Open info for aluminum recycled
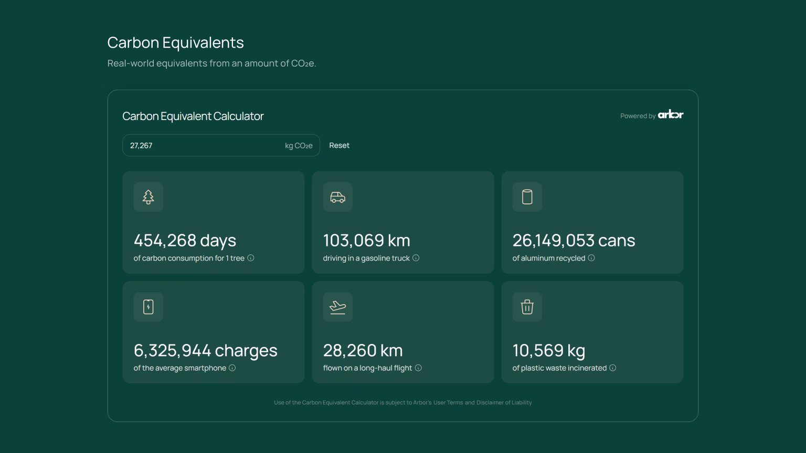806x453 pixels. pyautogui.click(x=591, y=258)
